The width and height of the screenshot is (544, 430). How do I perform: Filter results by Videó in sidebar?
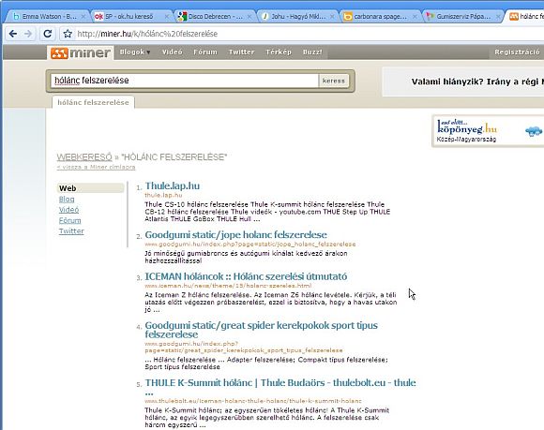click(68, 210)
